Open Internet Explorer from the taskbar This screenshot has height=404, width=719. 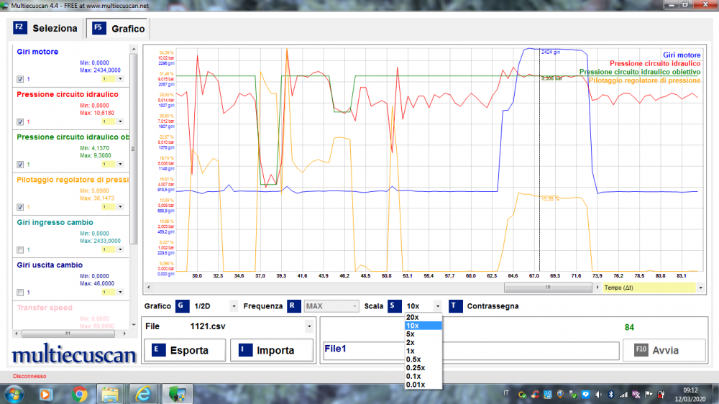point(143,393)
